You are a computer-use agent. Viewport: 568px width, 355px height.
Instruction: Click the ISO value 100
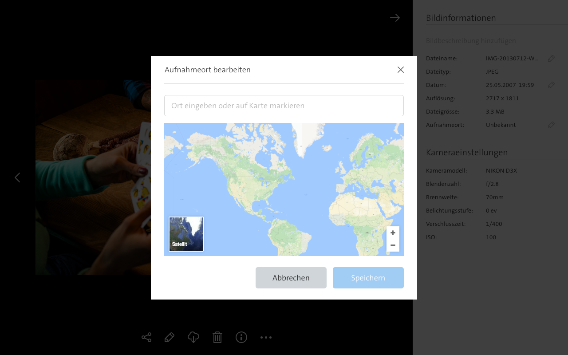(491, 237)
